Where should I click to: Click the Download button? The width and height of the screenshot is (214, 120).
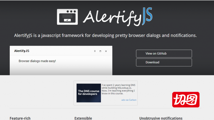[164, 63]
